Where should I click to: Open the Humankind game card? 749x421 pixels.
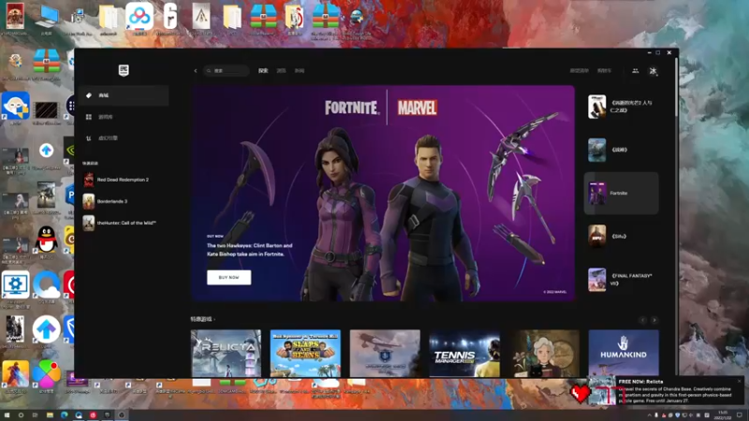[x=624, y=354]
